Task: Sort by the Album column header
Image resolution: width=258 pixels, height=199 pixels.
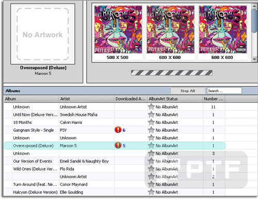Action: (x=31, y=99)
